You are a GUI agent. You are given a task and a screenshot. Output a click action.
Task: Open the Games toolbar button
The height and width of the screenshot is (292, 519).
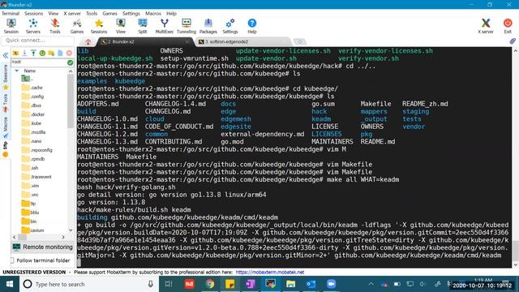[77, 26]
